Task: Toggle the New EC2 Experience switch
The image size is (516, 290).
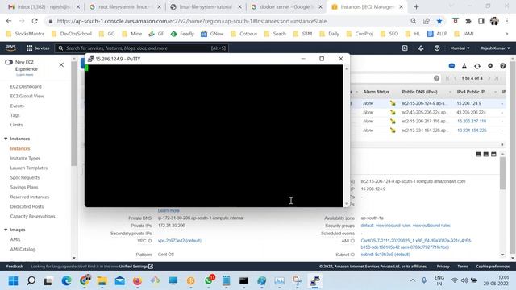Action: (9, 62)
